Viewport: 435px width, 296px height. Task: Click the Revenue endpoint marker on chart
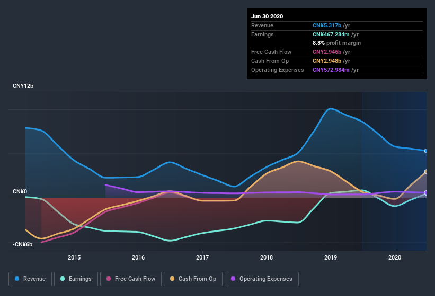pos(426,151)
